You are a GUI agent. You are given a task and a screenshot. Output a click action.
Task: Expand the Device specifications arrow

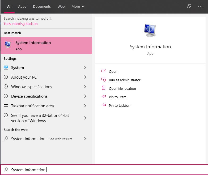tap(85, 96)
